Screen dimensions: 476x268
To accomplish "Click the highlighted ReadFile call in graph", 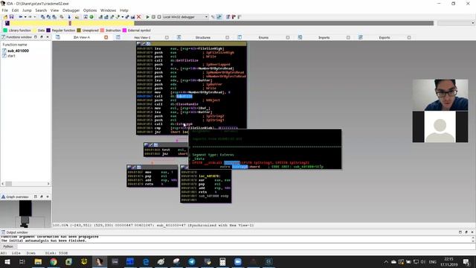I will 184,96.
